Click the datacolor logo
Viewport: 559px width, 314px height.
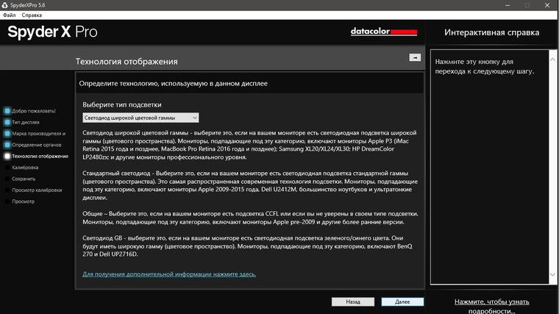coord(384,32)
